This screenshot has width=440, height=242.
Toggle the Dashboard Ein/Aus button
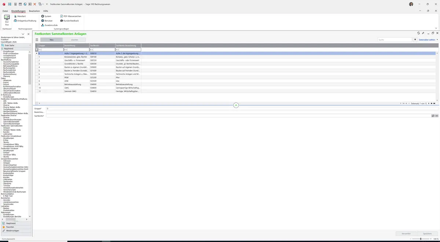pos(7,21)
